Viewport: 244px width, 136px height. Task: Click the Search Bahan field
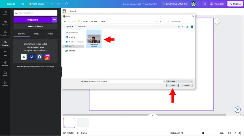[x=179, y=21]
